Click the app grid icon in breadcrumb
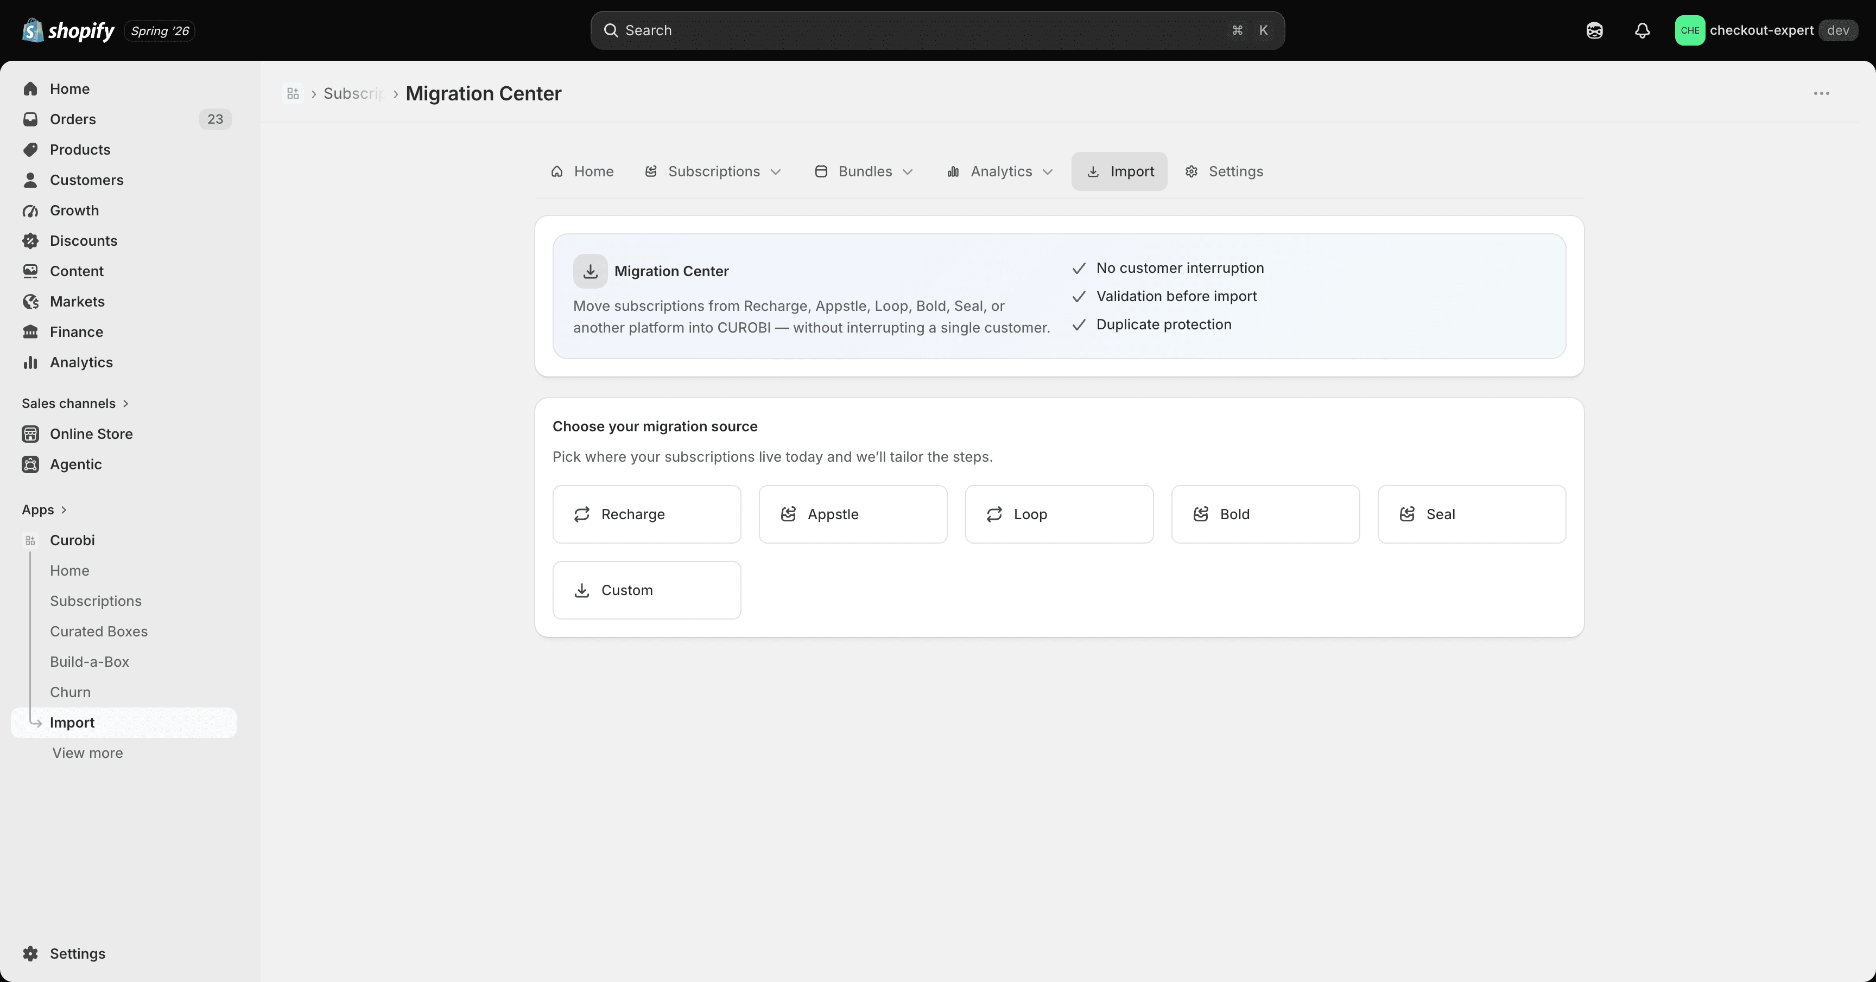This screenshot has width=1876, height=982. click(293, 93)
